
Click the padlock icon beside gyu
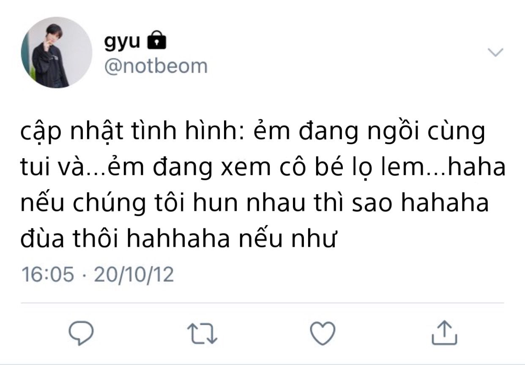click(156, 41)
